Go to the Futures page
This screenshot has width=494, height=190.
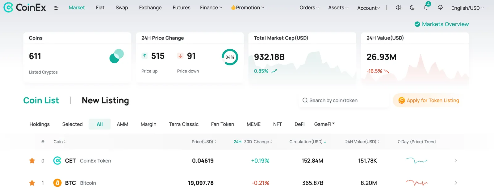(x=182, y=7)
